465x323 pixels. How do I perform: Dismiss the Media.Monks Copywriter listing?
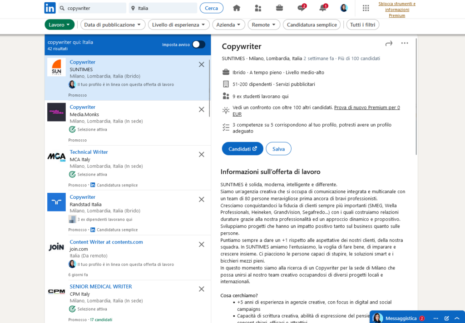coord(201,110)
